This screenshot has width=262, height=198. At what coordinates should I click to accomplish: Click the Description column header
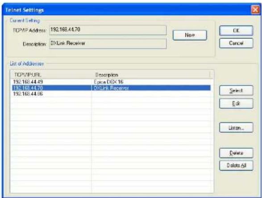pyautogui.click(x=150, y=75)
